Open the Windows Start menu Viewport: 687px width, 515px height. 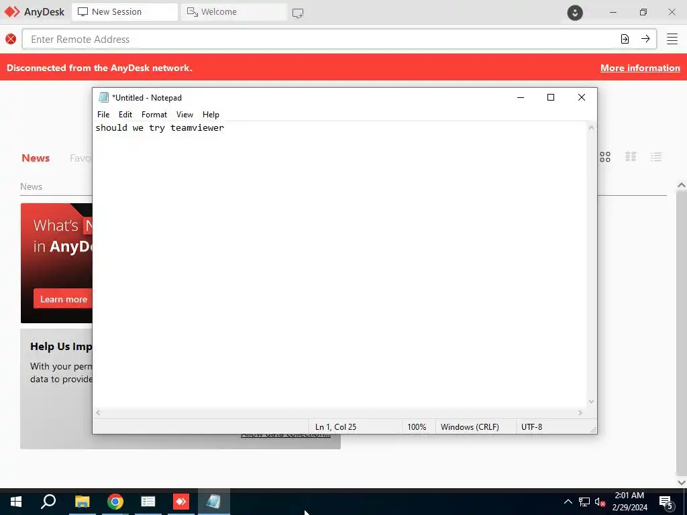(x=16, y=502)
